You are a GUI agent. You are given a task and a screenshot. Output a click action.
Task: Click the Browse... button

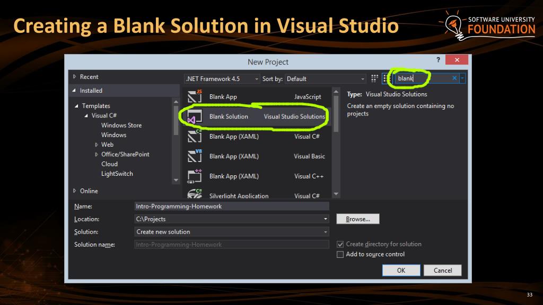pyautogui.click(x=358, y=219)
